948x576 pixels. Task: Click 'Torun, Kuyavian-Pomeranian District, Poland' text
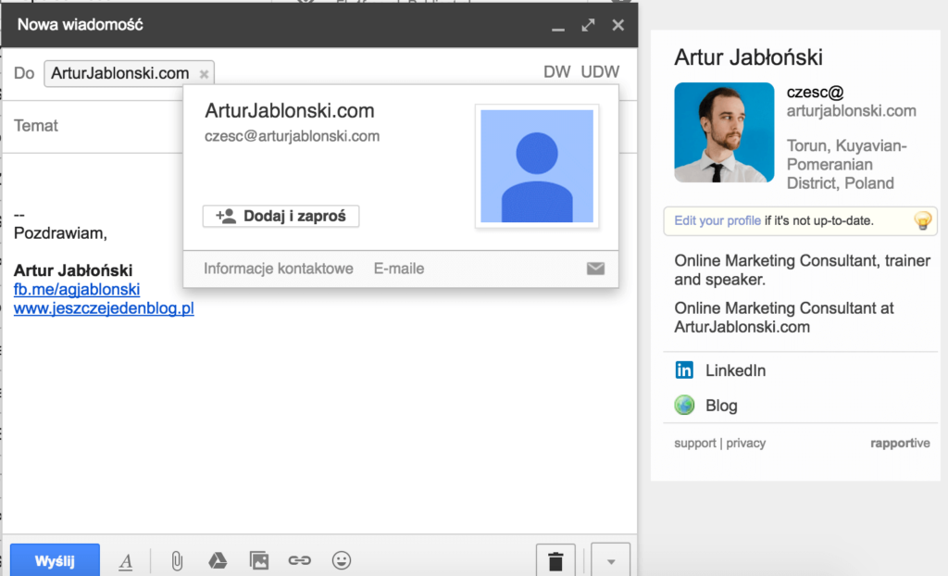coord(846,165)
